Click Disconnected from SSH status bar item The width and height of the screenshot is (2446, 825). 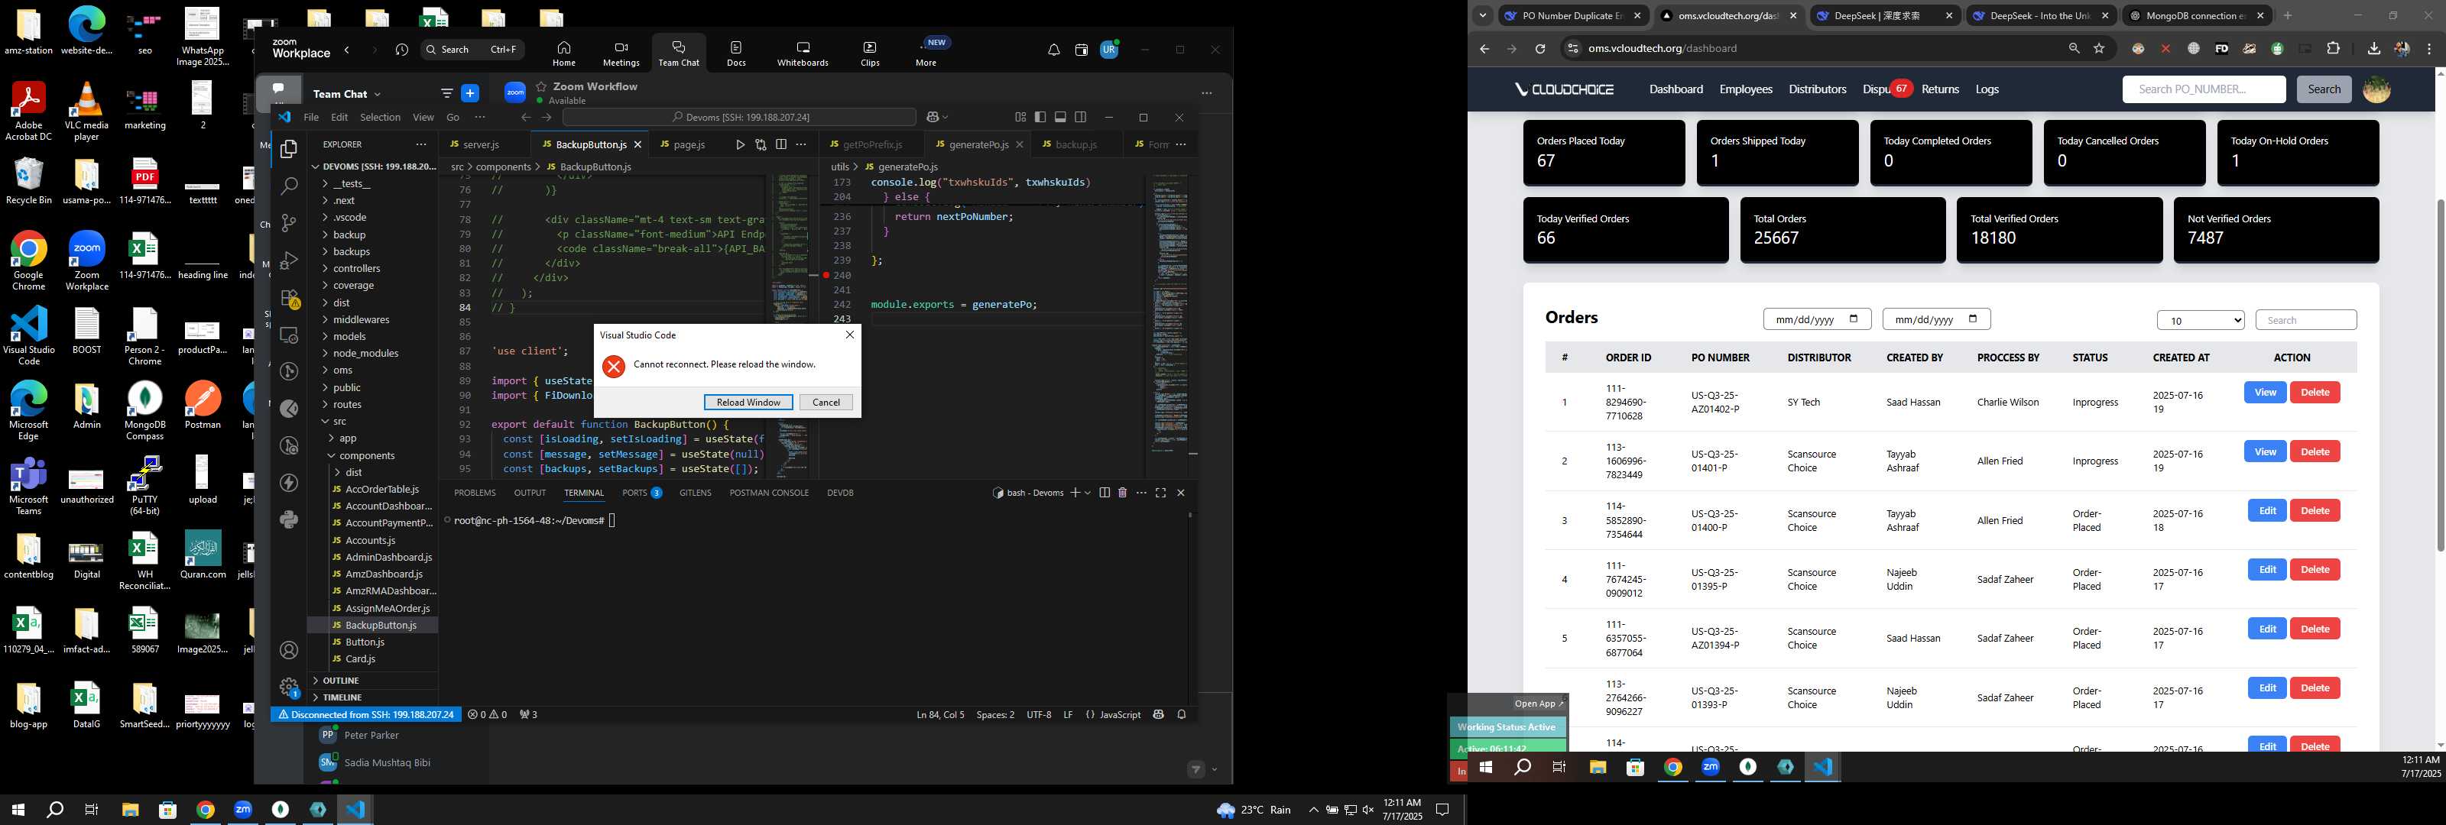[x=365, y=715]
